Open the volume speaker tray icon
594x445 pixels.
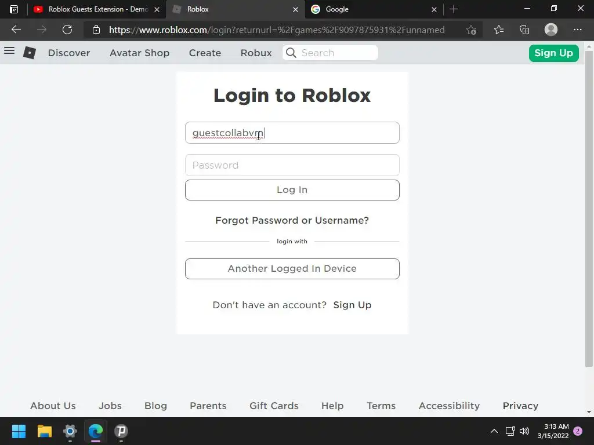coord(524,431)
